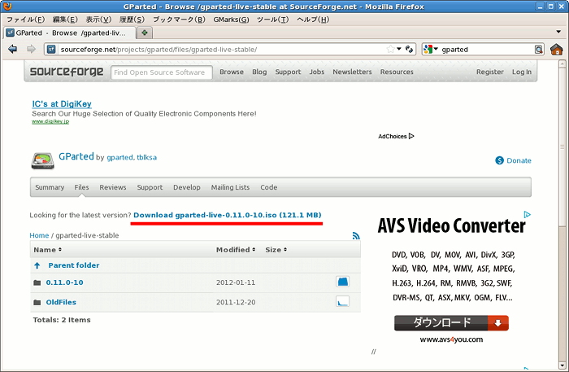
Task: Click the search magnifier icon in search bar
Action: (x=538, y=50)
